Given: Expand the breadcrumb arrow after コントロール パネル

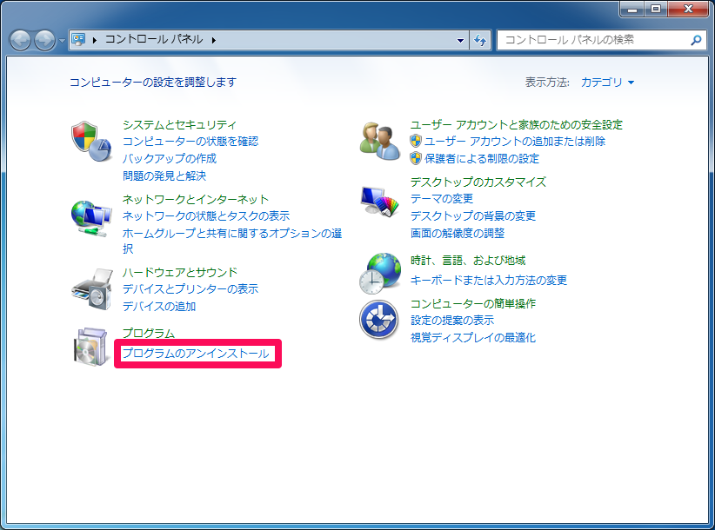Looking at the screenshot, I should coord(213,40).
